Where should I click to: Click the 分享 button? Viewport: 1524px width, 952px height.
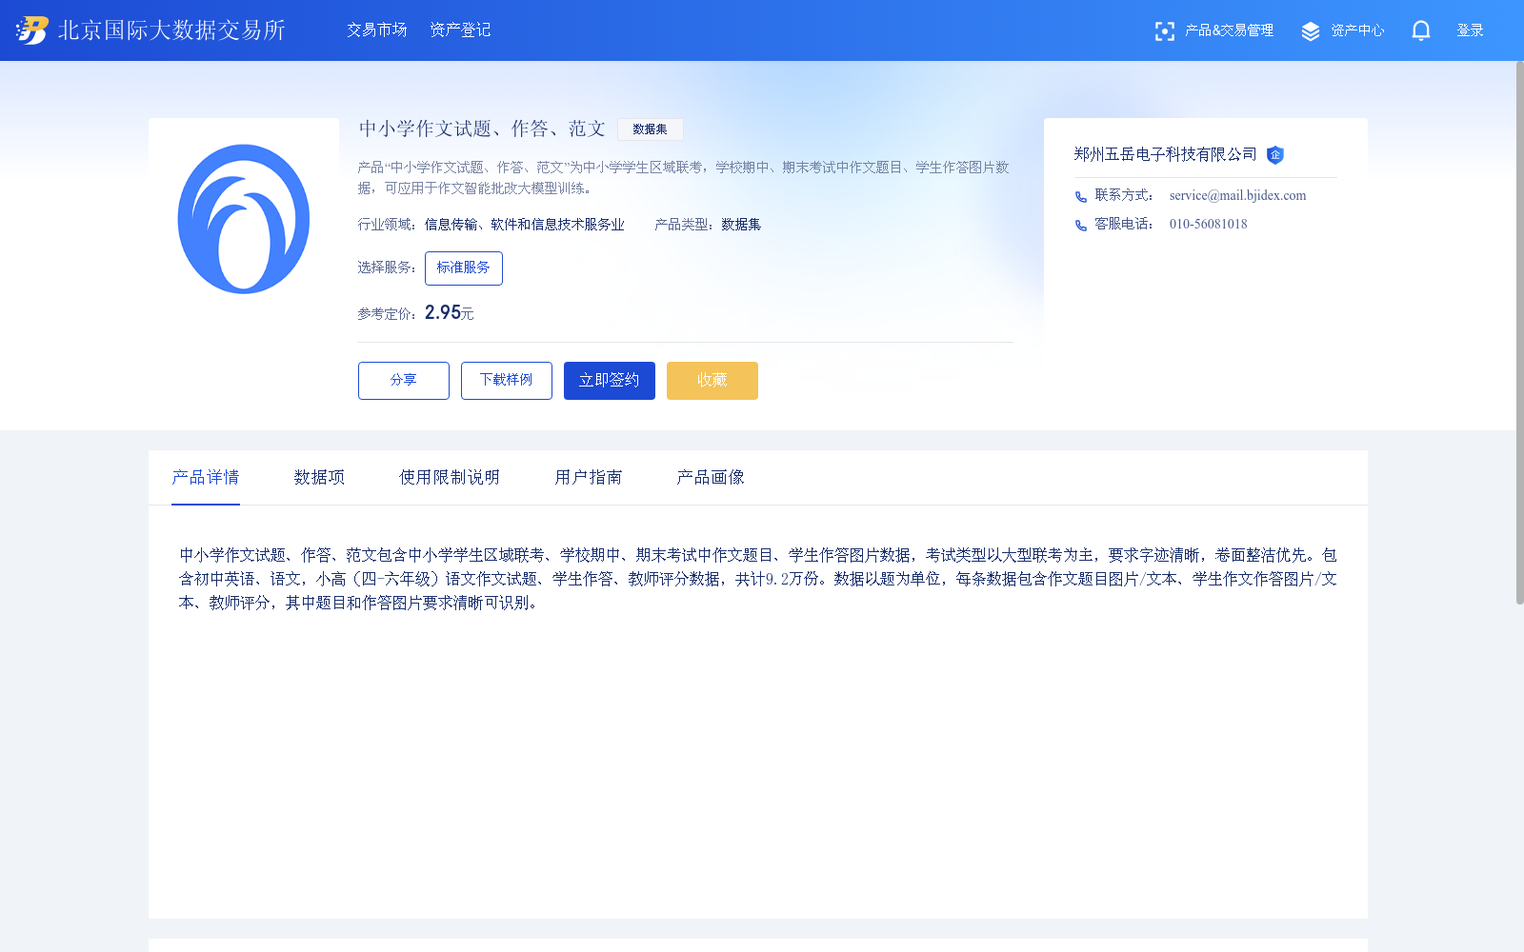pos(404,381)
